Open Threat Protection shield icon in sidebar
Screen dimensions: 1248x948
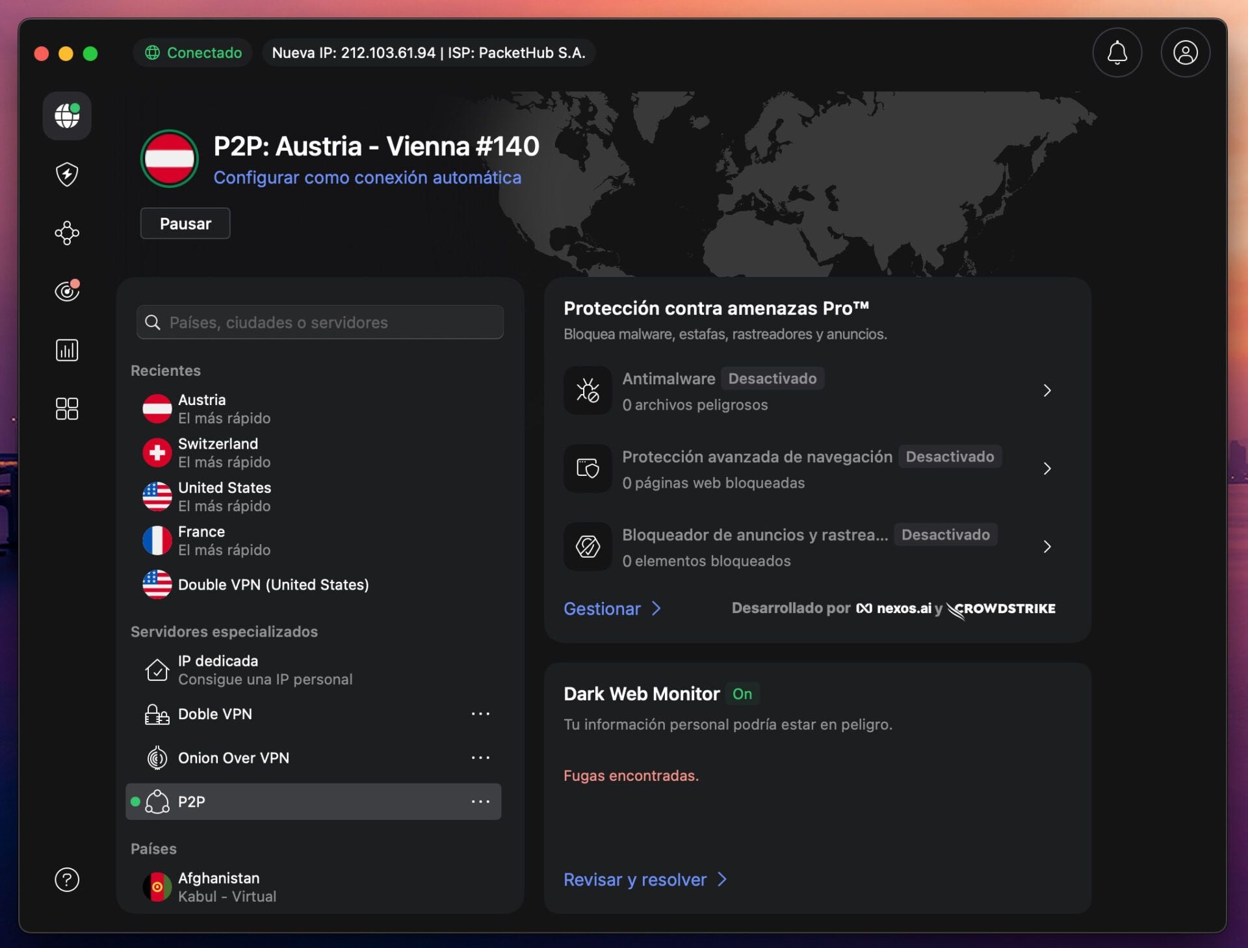67,174
